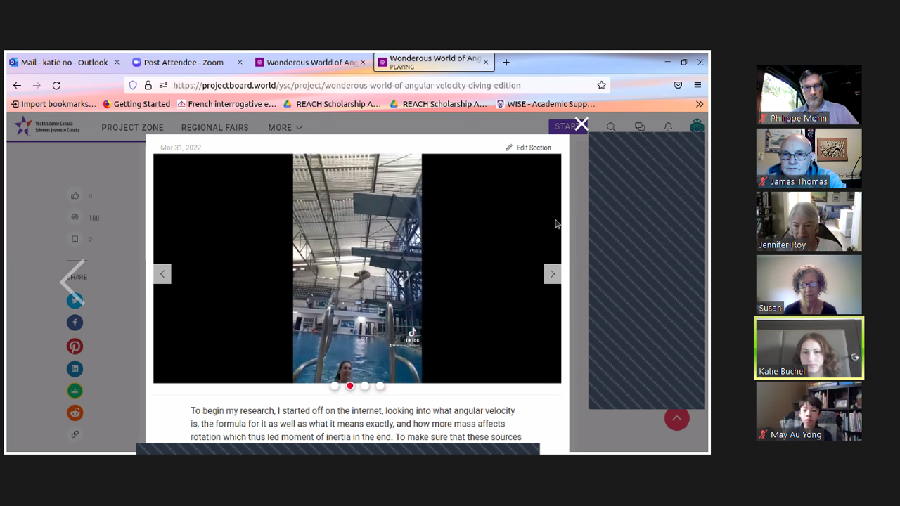Expand the MORE navigation dropdown

[x=285, y=127]
